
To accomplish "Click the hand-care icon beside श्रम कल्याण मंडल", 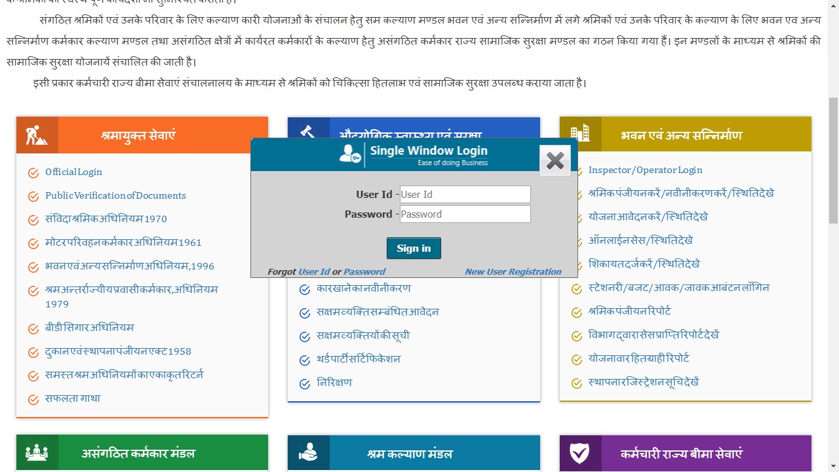I will click(x=308, y=453).
